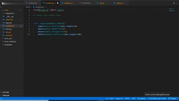Click max_length=30 in line 7
Viewport: 179px width, 101px height.
pyautogui.click(x=69, y=26)
